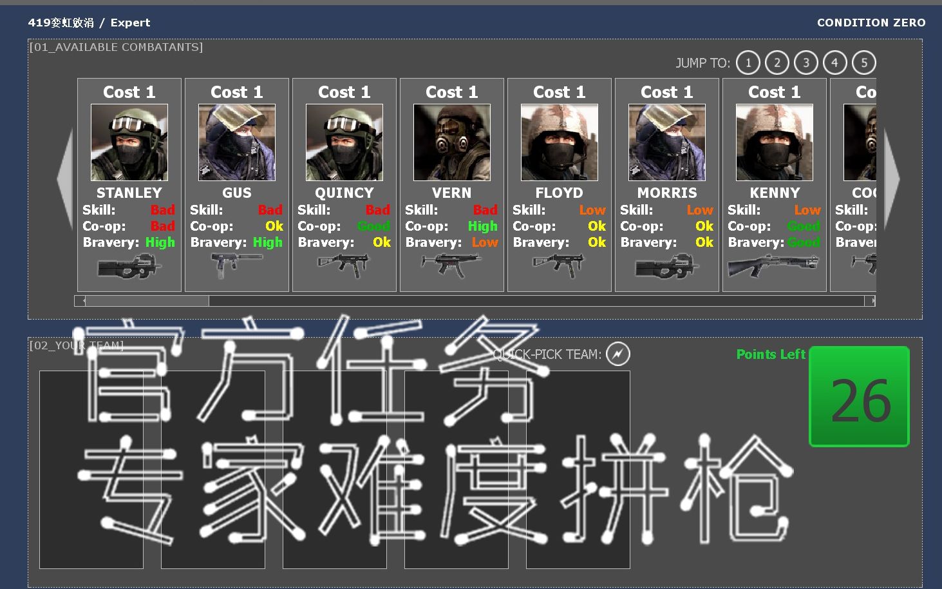This screenshot has width=942, height=589.
Task: Click the MORRIS name label
Action: point(667,193)
